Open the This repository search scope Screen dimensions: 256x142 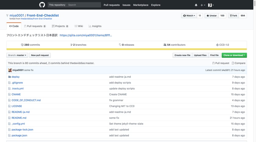point(57,5)
